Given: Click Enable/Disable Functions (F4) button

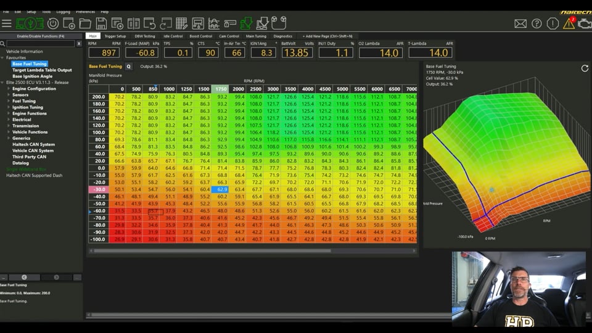Looking at the screenshot, I should tap(41, 36).
